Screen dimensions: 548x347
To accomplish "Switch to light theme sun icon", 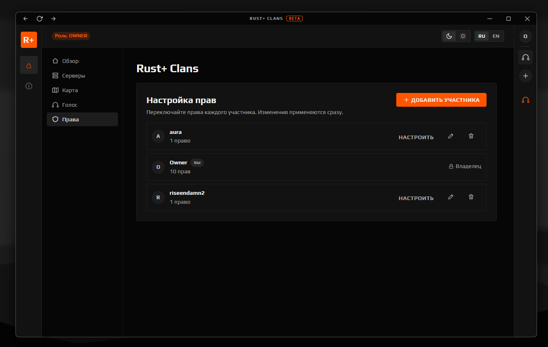I will click(x=463, y=36).
